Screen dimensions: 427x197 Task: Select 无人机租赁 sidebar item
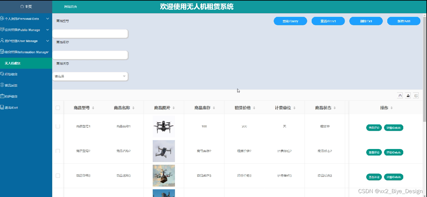click(x=26, y=63)
